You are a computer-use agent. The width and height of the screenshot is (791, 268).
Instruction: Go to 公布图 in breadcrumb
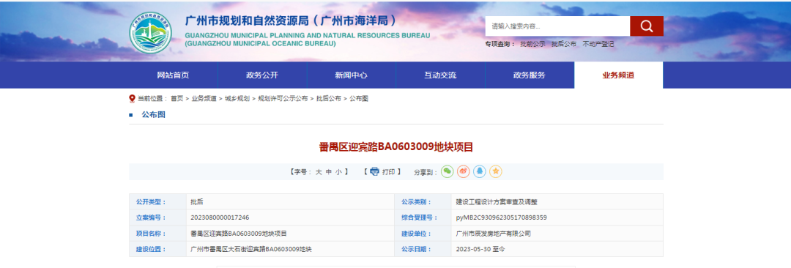[359, 98]
